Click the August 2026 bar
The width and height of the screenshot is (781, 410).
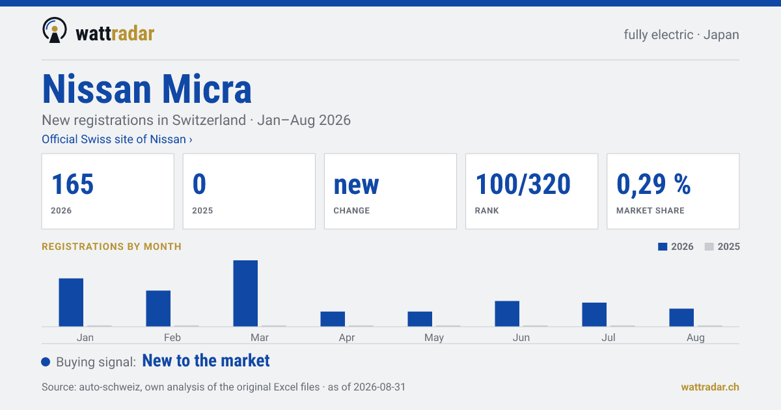pos(681,318)
